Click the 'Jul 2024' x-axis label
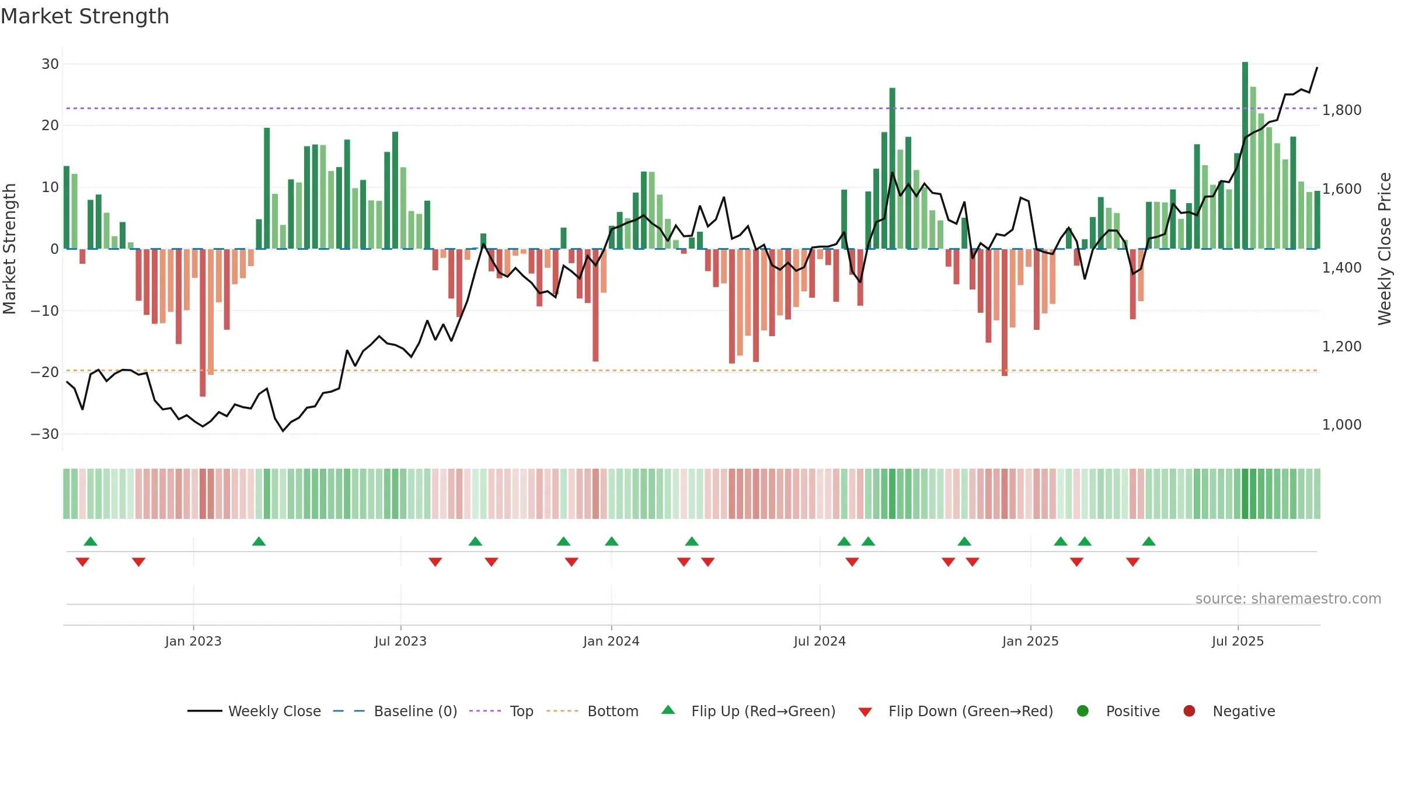The height and width of the screenshot is (788, 1401). (820, 641)
